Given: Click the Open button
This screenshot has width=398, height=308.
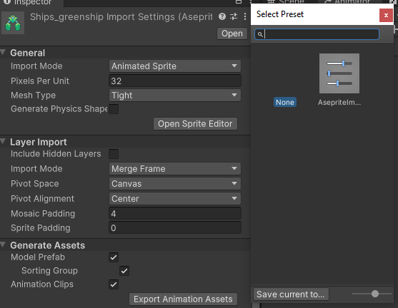Looking at the screenshot, I should [x=232, y=34].
